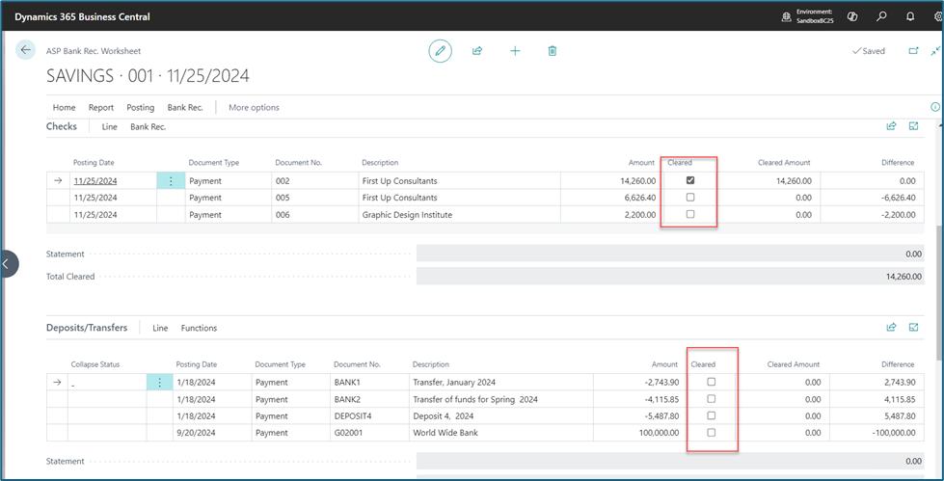This screenshot has height=481, width=944.
Task: Select the -2,200.00 difference cell
Action: (872, 214)
